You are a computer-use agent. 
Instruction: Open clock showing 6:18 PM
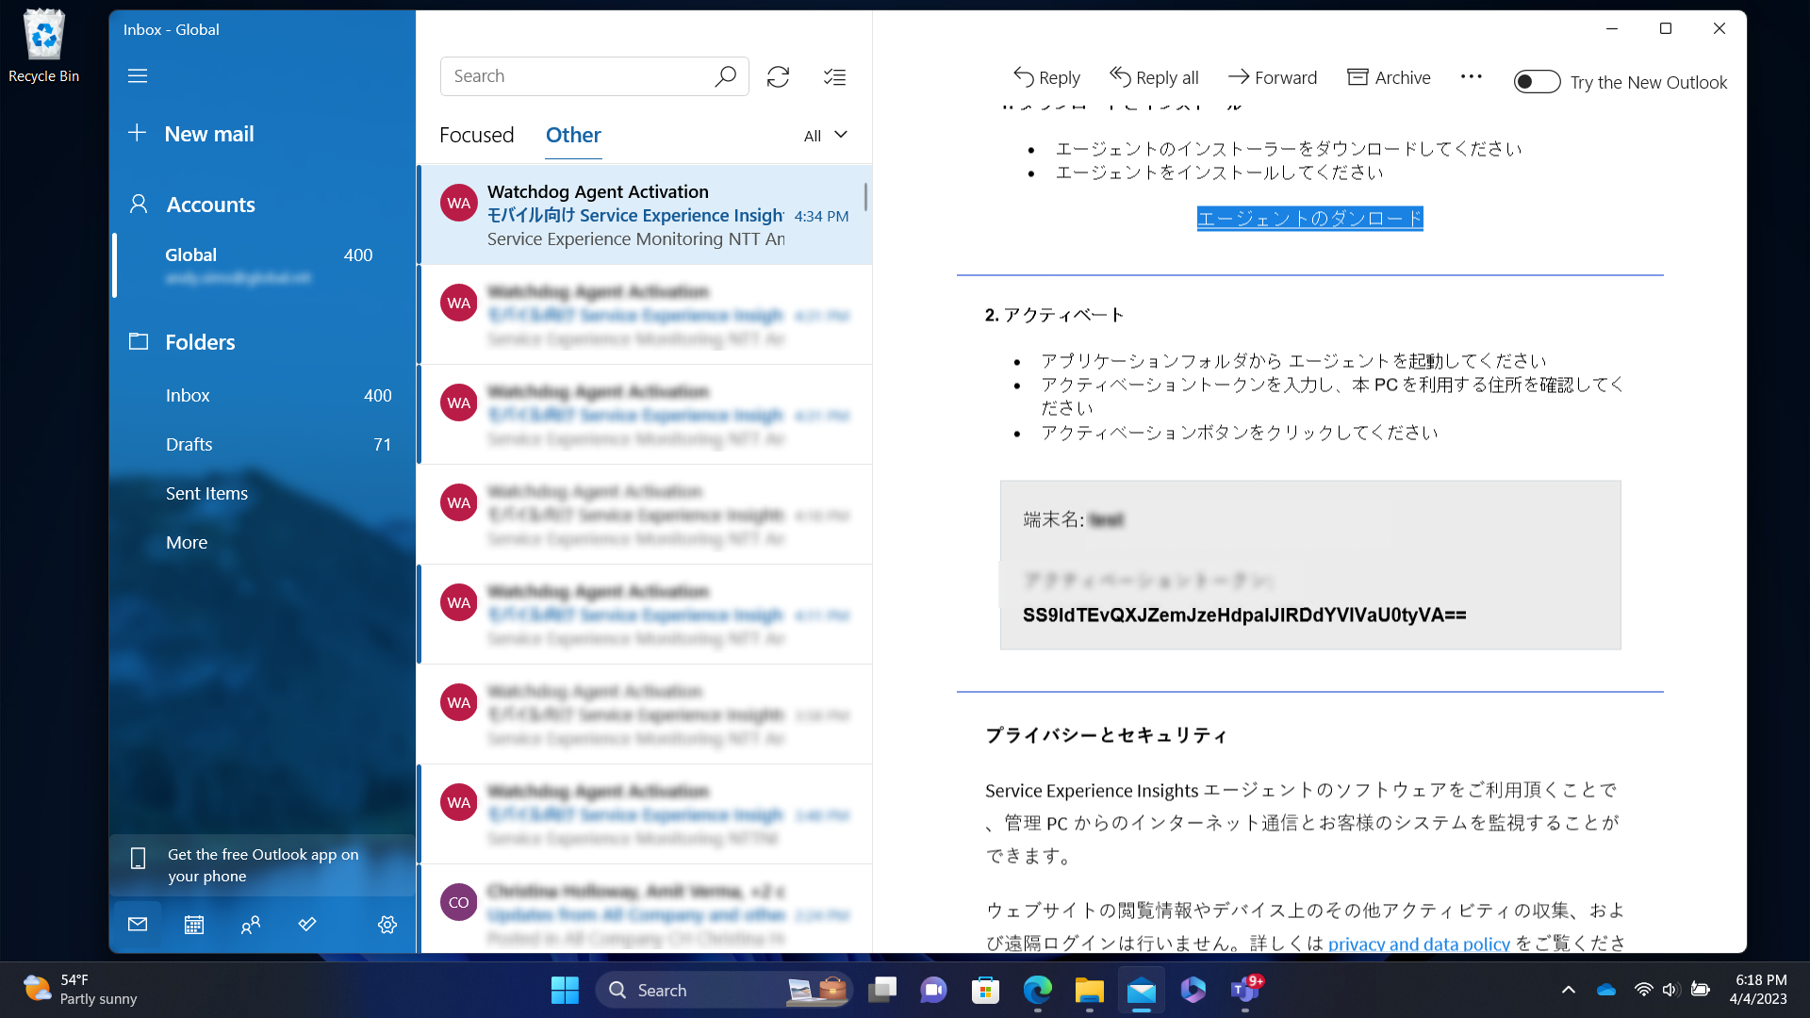1759,990
